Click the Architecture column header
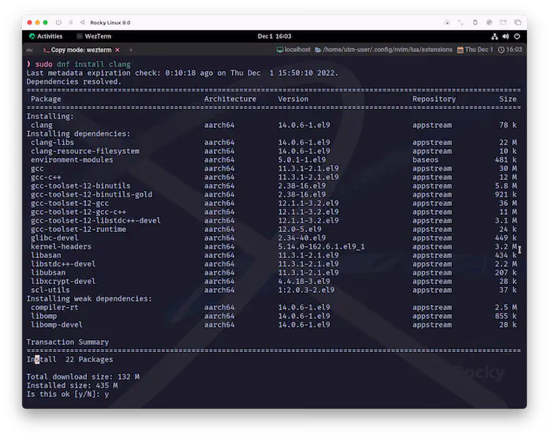549x438 pixels. (230, 99)
